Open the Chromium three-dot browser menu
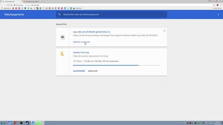The image size is (223, 125). (x=221, y=5)
